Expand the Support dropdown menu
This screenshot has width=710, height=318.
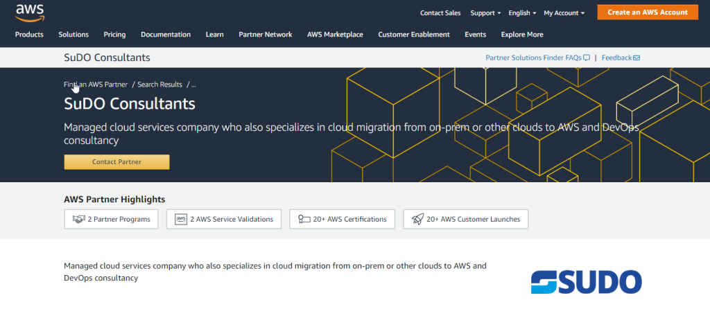pyautogui.click(x=485, y=13)
